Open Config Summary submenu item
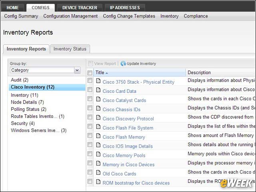 (21, 16)
